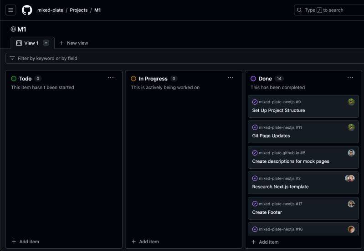Add item to Done column
Image resolution: width=364 pixels, height=251 pixels.
265,242
